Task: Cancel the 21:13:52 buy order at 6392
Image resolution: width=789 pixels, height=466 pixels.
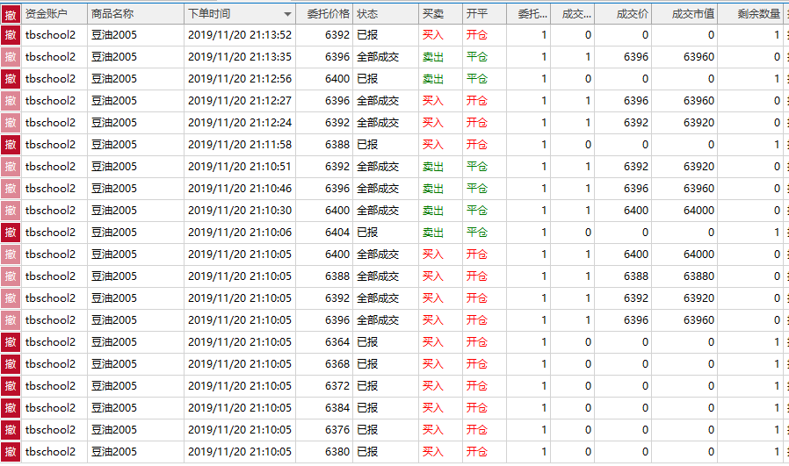Action: tap(11, 35)
